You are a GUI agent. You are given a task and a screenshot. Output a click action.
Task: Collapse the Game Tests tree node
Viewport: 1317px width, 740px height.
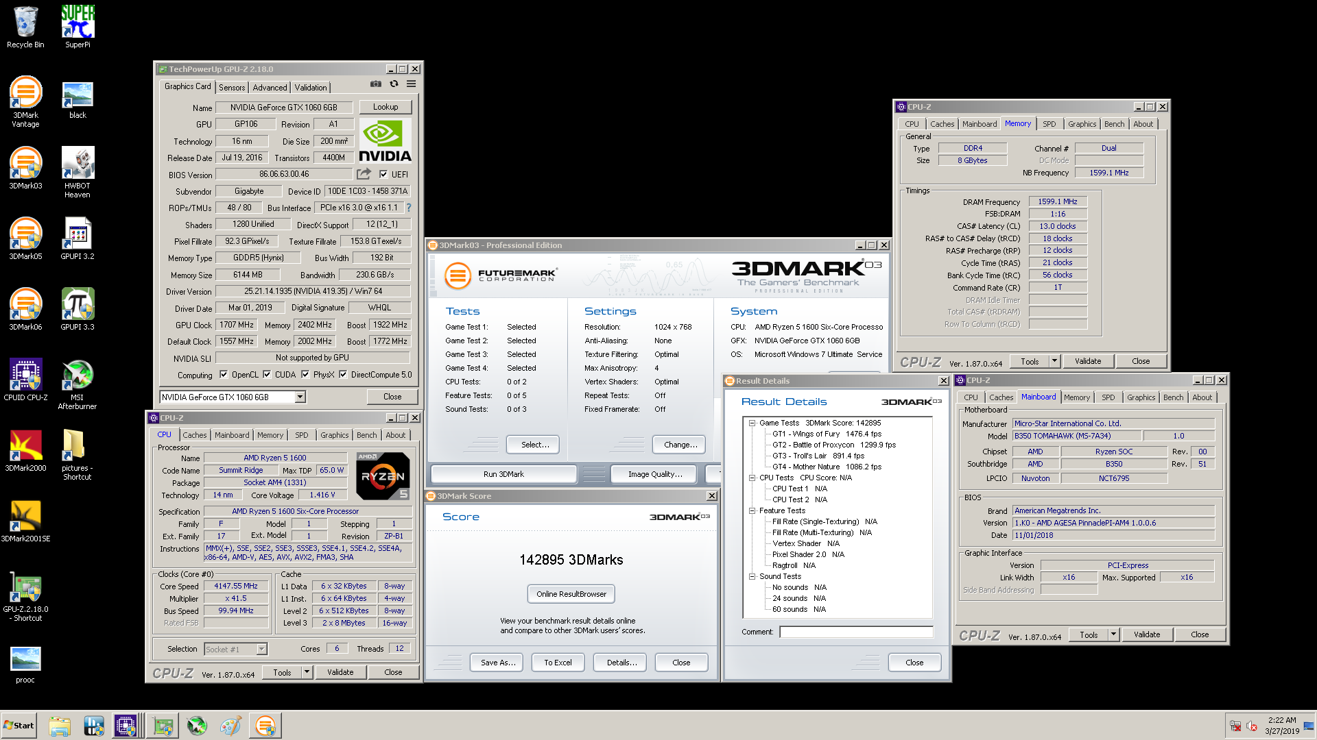pos(752,423)
